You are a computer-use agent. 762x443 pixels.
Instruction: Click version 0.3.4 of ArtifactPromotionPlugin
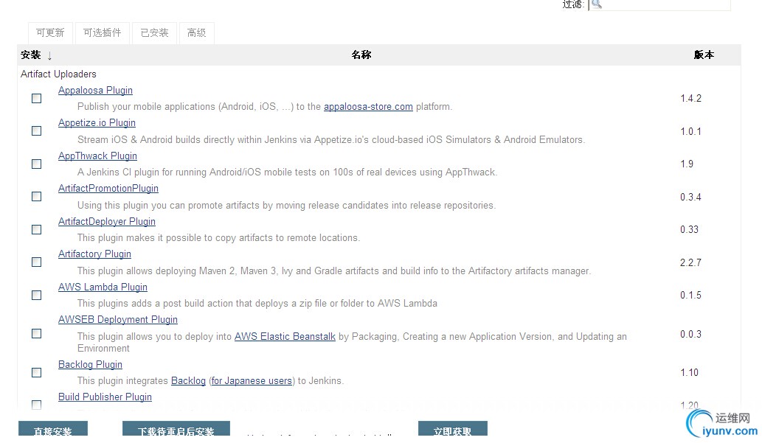[x=690, y=198]
